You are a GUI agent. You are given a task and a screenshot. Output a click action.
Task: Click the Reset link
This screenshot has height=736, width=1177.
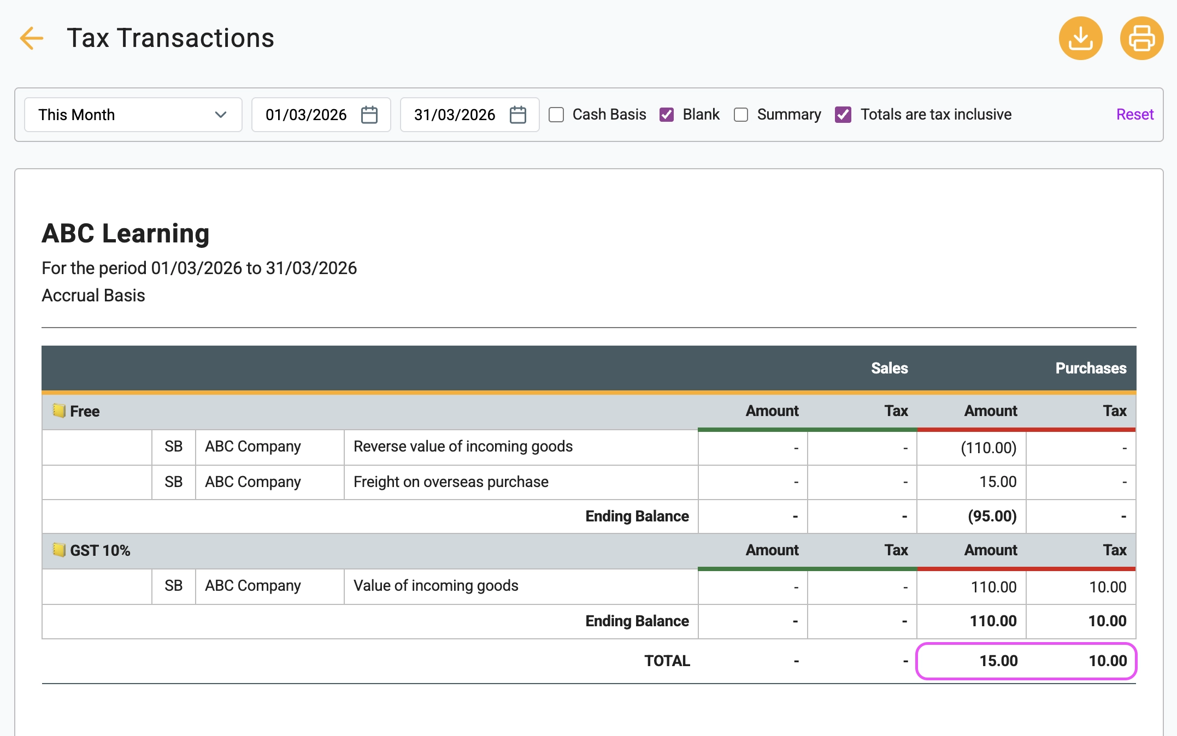point(1135,115)
